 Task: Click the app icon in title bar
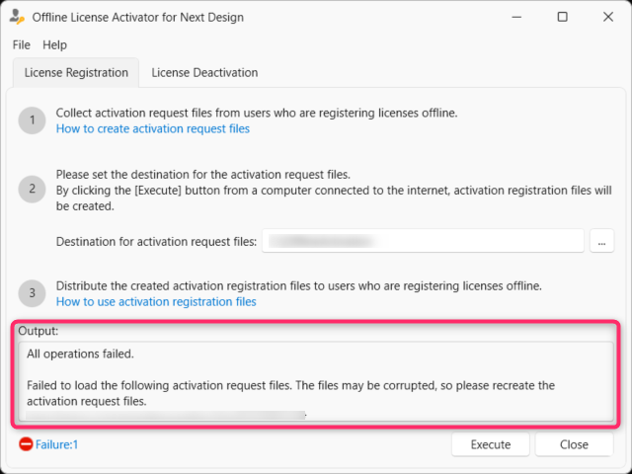pyautogui.click(x=17, y=17)
